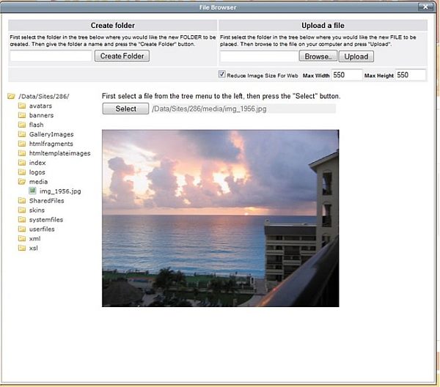Click the logos folder icon
Screen dimensions: 440x387
pos(22,172)
